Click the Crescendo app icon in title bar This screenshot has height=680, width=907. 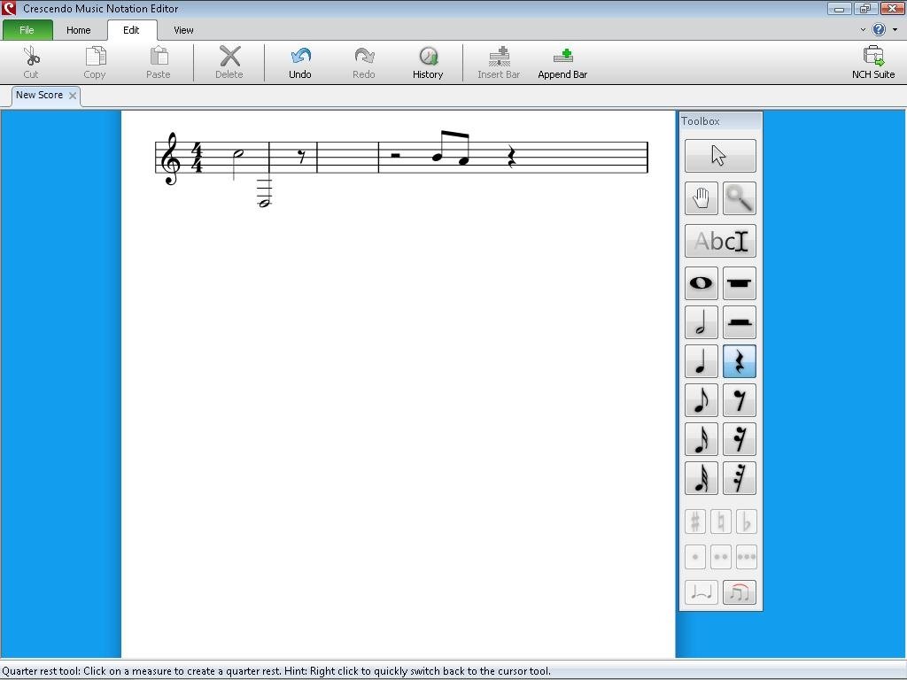point(9,9)
